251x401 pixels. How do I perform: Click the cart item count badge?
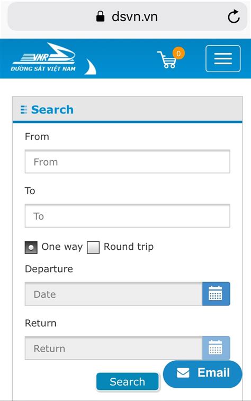coord(178,54)
